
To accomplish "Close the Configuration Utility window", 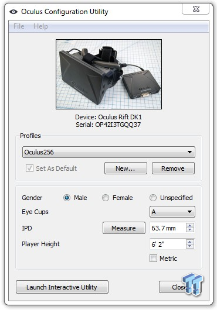I will tap(195, 9).
